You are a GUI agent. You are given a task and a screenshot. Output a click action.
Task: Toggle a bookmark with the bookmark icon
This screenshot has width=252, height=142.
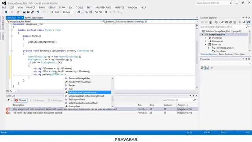106,12
